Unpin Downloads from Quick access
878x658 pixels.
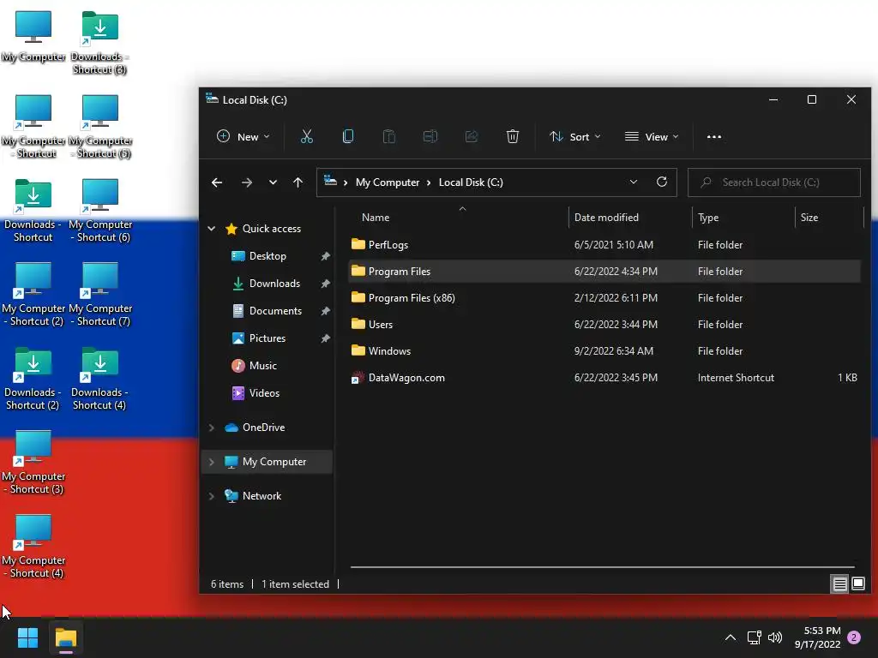click(x=325, y=284)
